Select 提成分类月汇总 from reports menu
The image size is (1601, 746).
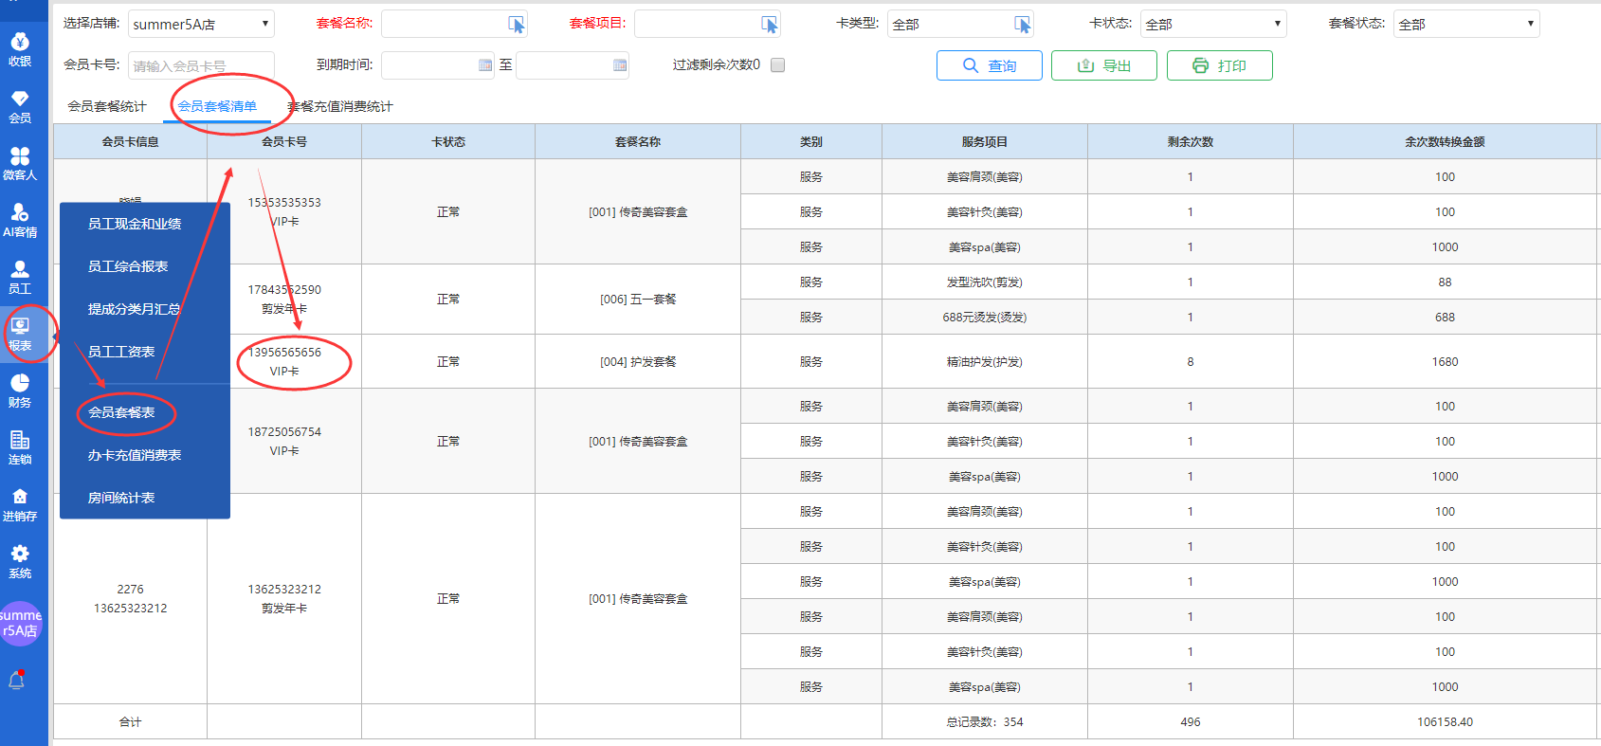point(135,309)
